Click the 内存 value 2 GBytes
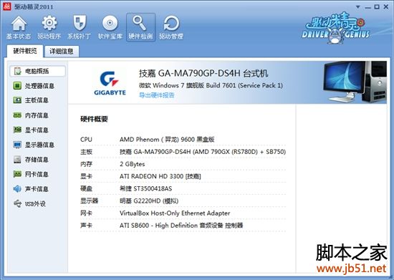Screen dimensions: 394x280 [133, 164]
